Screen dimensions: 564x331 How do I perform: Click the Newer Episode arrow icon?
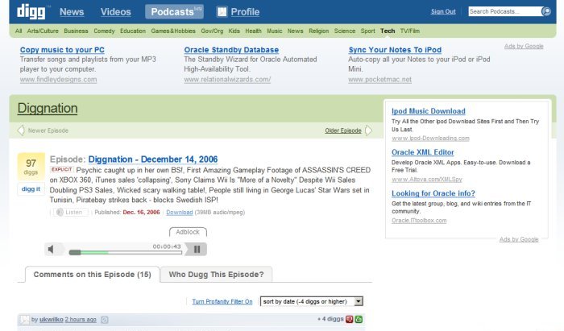[21, 130]
